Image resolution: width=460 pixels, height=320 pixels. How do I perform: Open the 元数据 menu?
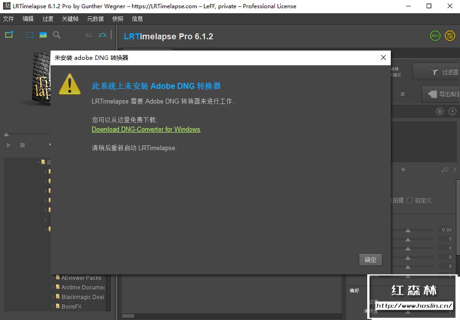95,19
